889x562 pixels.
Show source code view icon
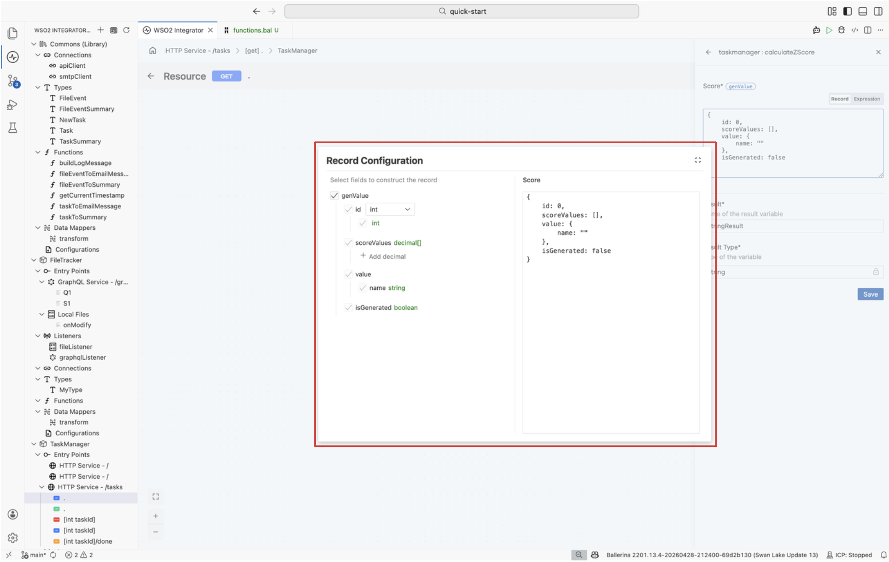[855, 30]
